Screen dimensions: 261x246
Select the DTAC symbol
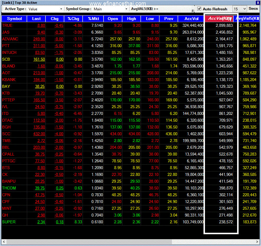pyautogui.click(x=7, y=120)
